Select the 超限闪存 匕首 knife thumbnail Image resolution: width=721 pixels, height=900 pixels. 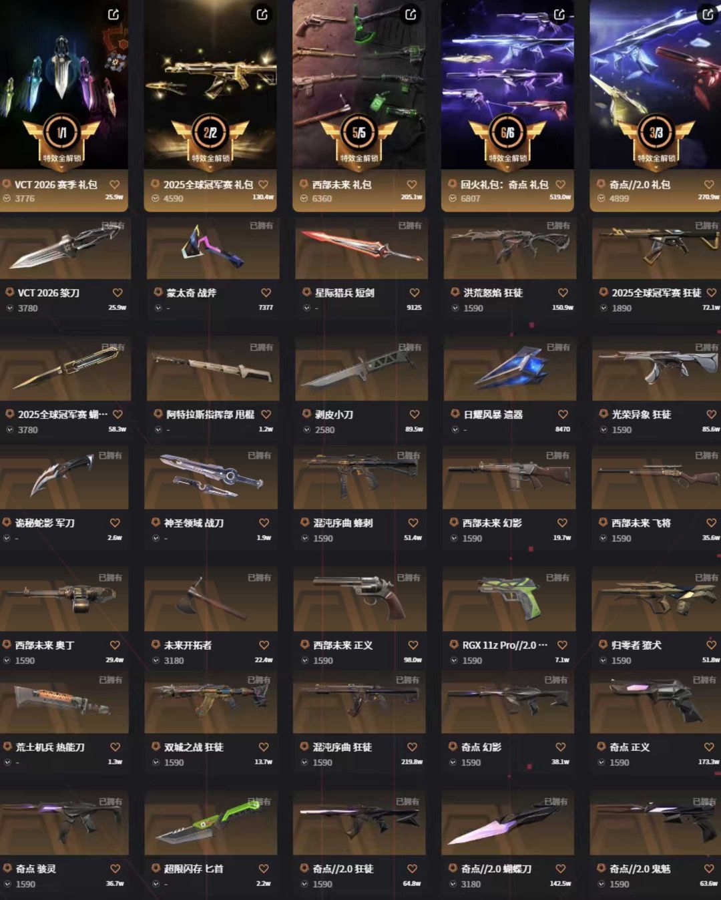(211, 823)
